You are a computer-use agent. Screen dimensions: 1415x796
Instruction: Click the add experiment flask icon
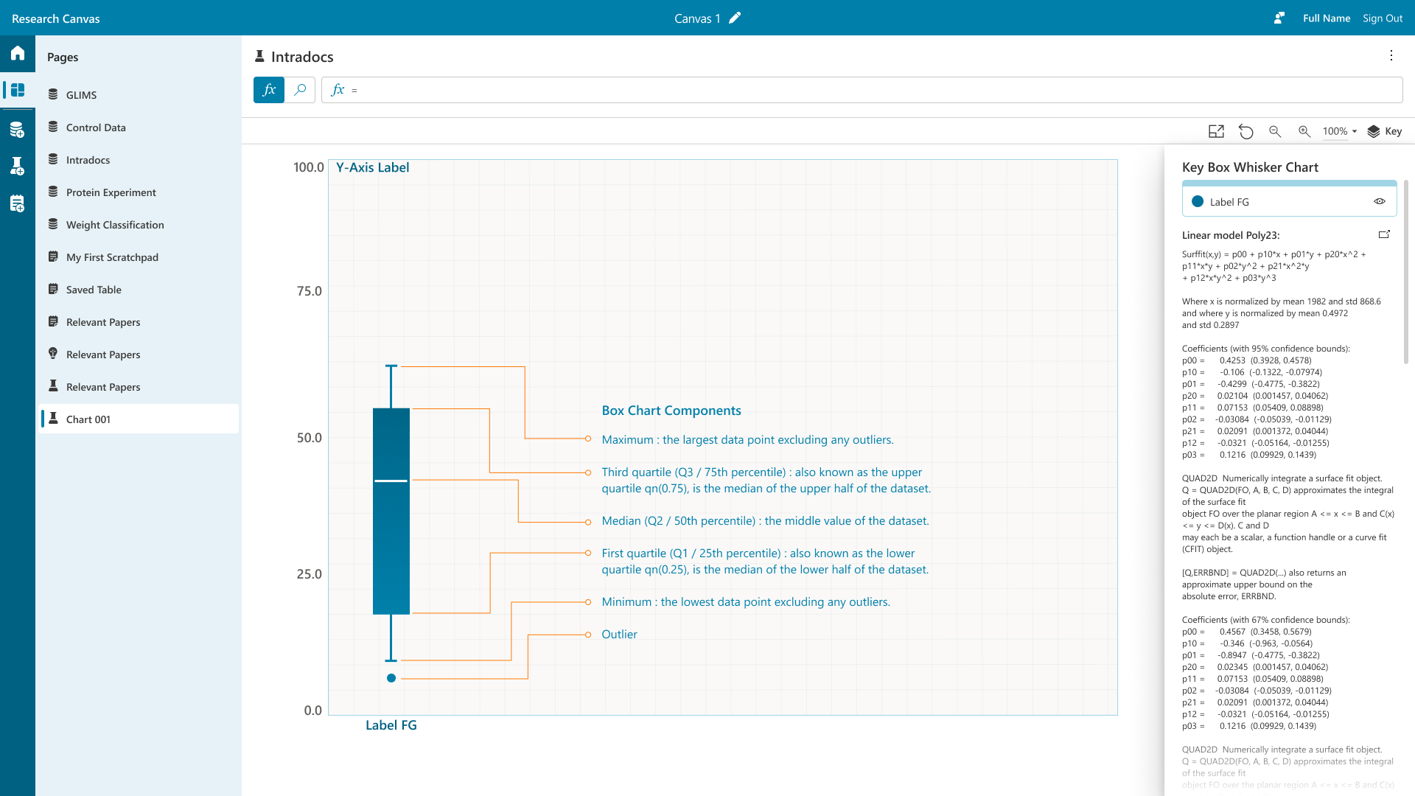[x=18, y=166]
